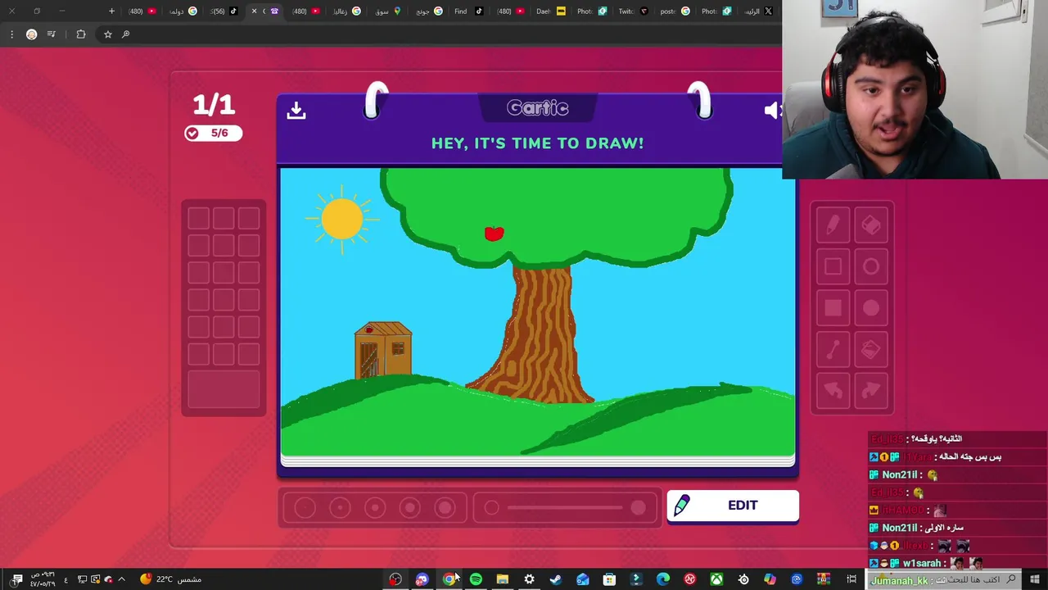Open the Windows Start menu
The width and height of the screenshot is (1048, 590).
(1035, 579)
